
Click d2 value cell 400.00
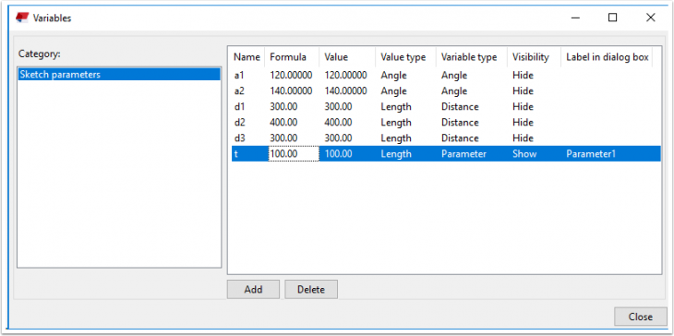click(338, 123)
